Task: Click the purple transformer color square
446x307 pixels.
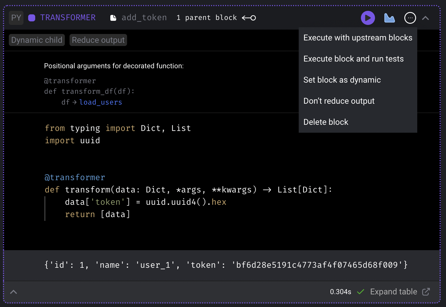Action: pos(32,18)
